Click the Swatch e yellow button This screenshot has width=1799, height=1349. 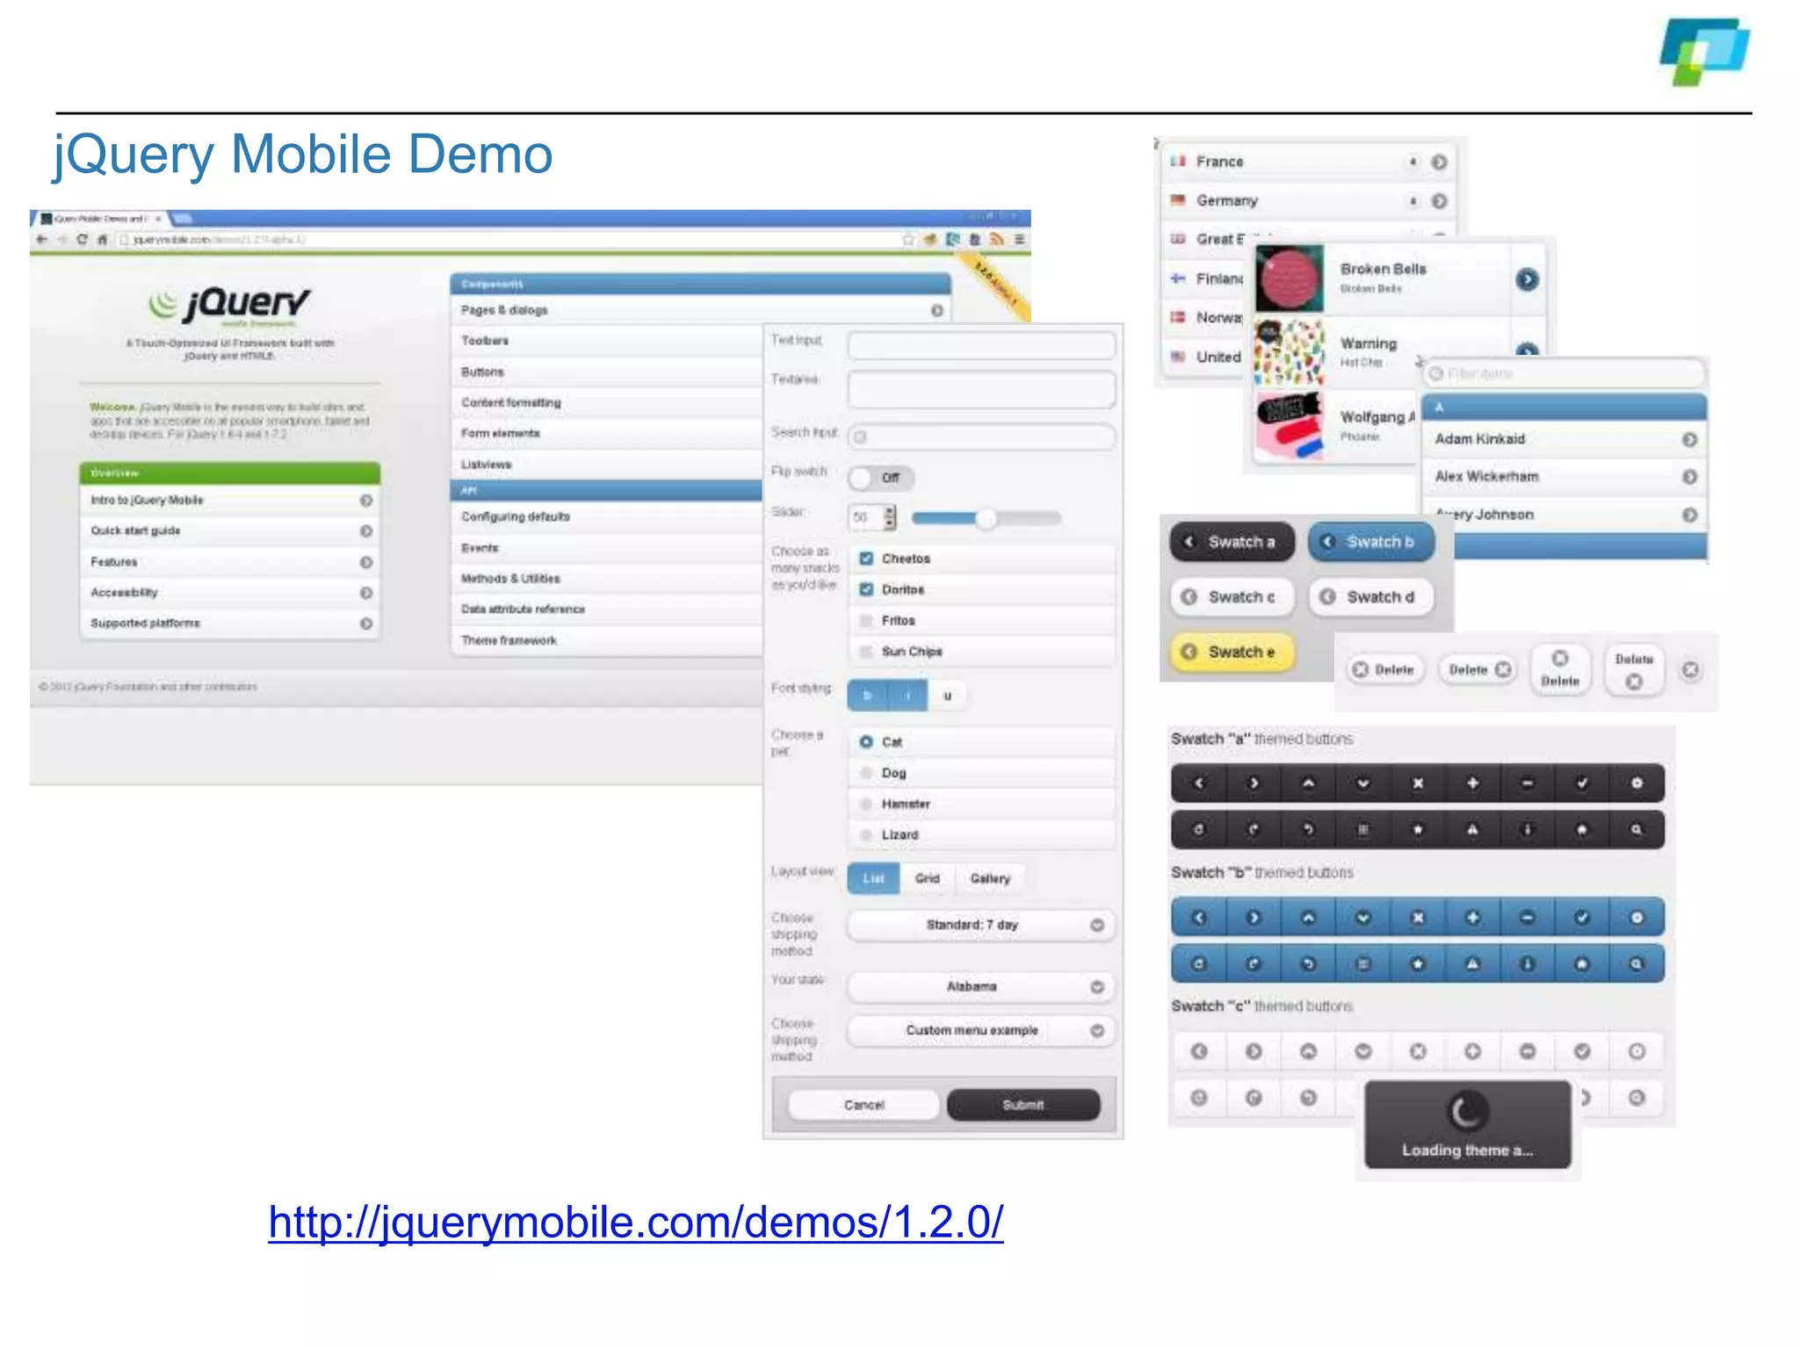click(1232, 652)
